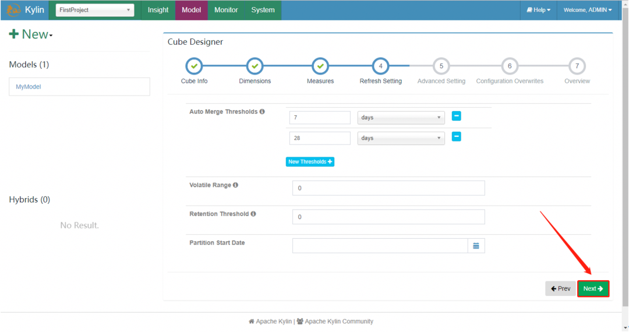The height and width of the screenshot is (332, 629).
Task: Jump to step 5 Advanced Setting circle
Action: pyautogui.click(x=441, y=66)
